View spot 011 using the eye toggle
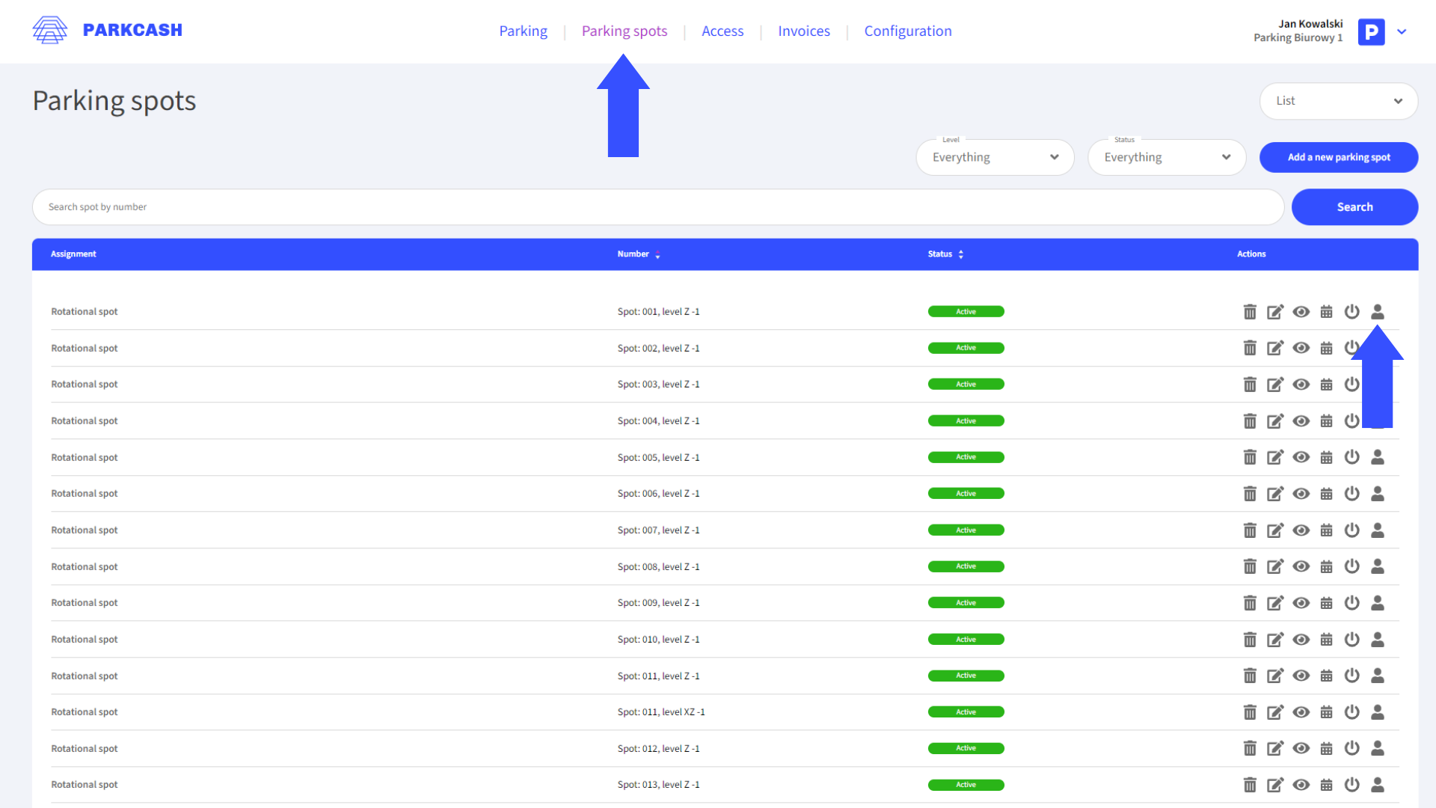Viewport: 1436px width, 808px height. [1301, 676]
